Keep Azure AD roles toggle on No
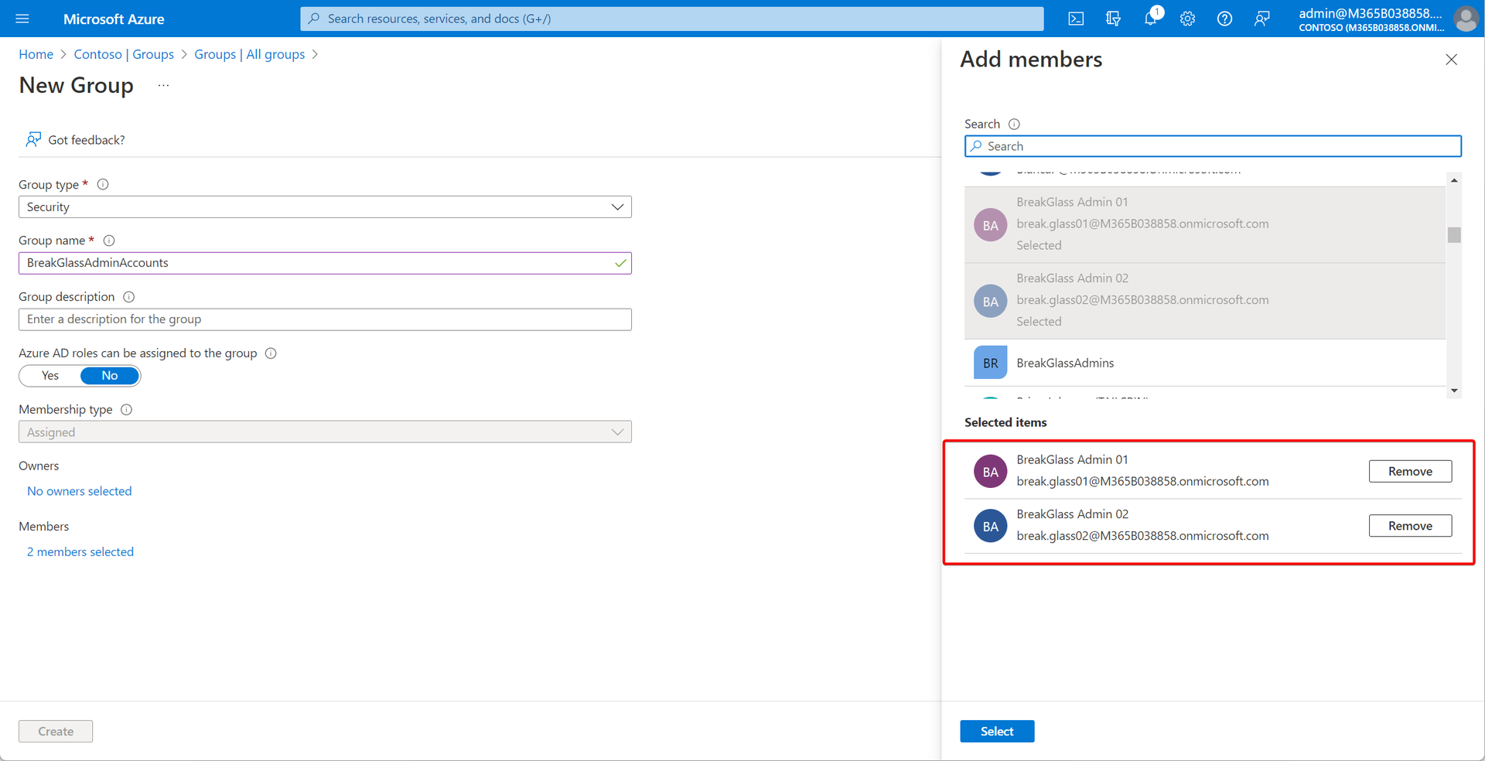 click(x=109, y=375)
